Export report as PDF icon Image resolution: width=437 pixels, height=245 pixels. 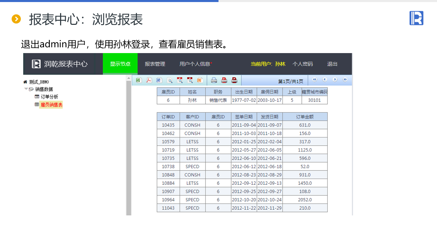pyautogui.click(x=149, y=80)
